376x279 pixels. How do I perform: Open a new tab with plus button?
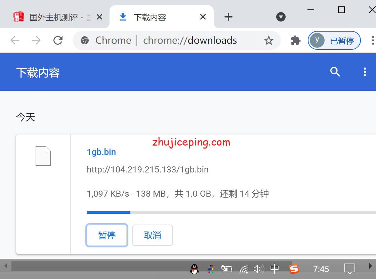(228, 17)
